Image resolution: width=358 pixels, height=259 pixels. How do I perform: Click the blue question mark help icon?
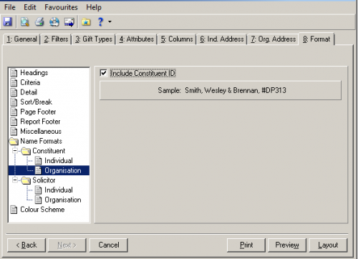(100, 22)
